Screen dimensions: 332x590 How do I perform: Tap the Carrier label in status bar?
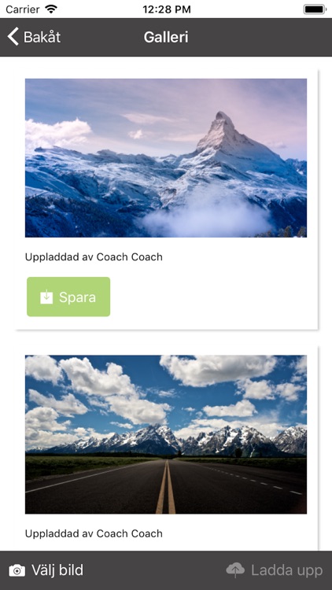click(x=23, y=9)
